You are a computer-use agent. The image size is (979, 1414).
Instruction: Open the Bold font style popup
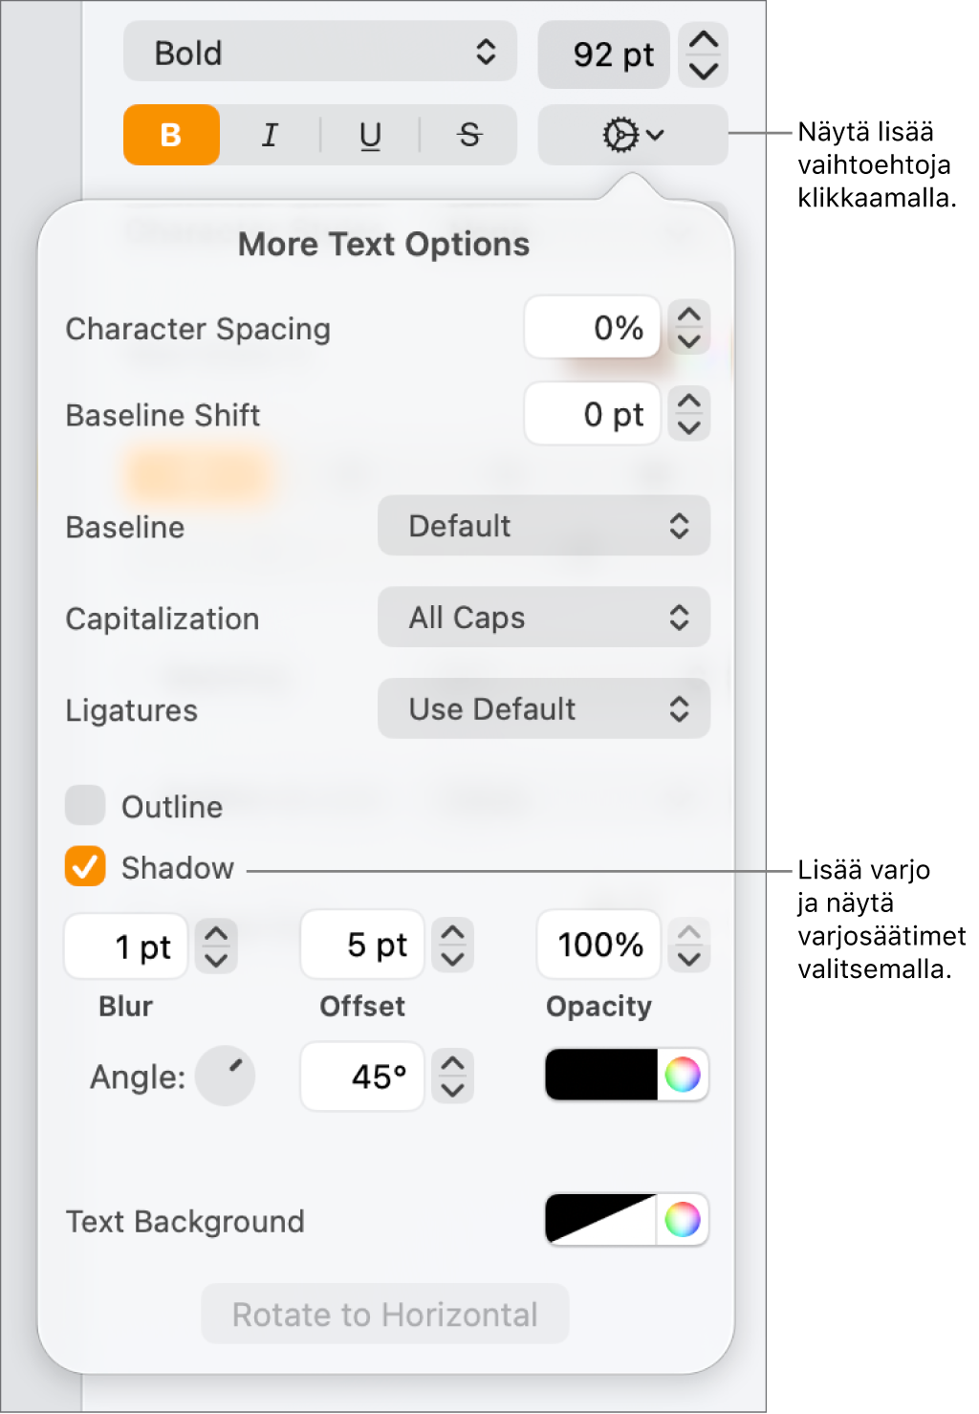pyautogui.click(x=320, y=53)
